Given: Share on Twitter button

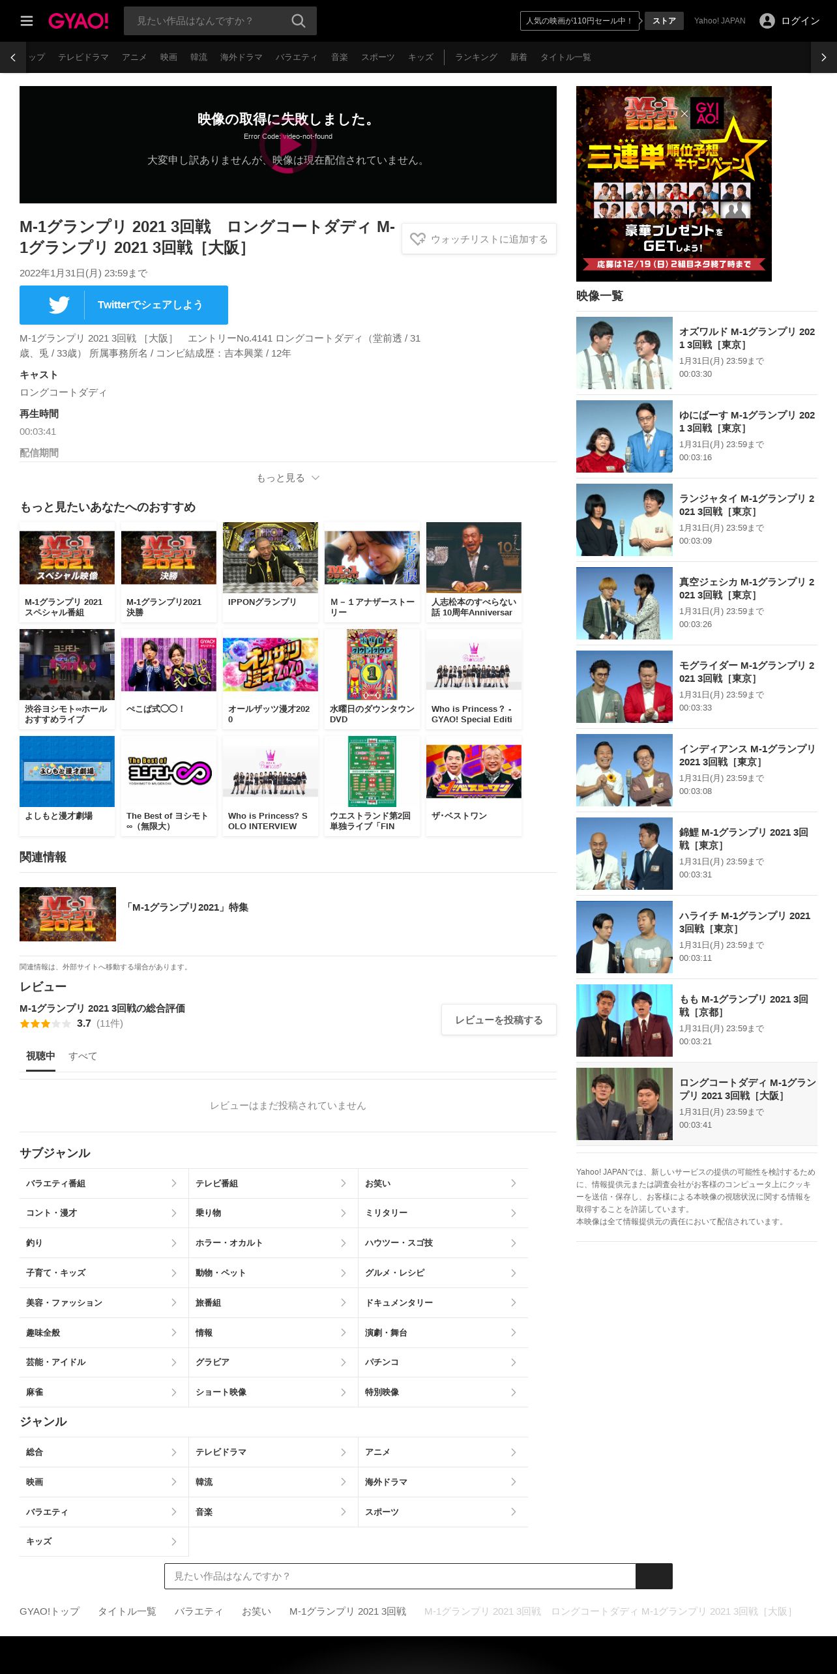Looking at the screenshot, I should click(124, 305).
